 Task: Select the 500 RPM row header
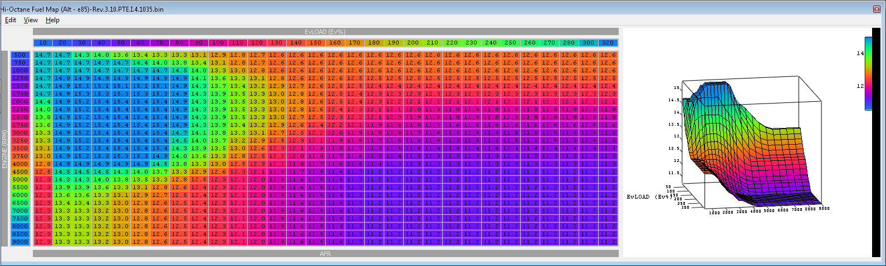tap(21, 55)
